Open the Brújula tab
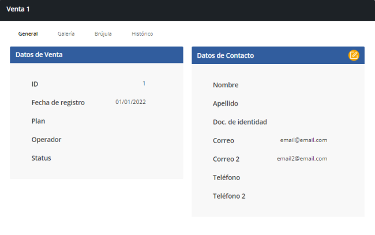The image size is (375, 235). (103, 33)
